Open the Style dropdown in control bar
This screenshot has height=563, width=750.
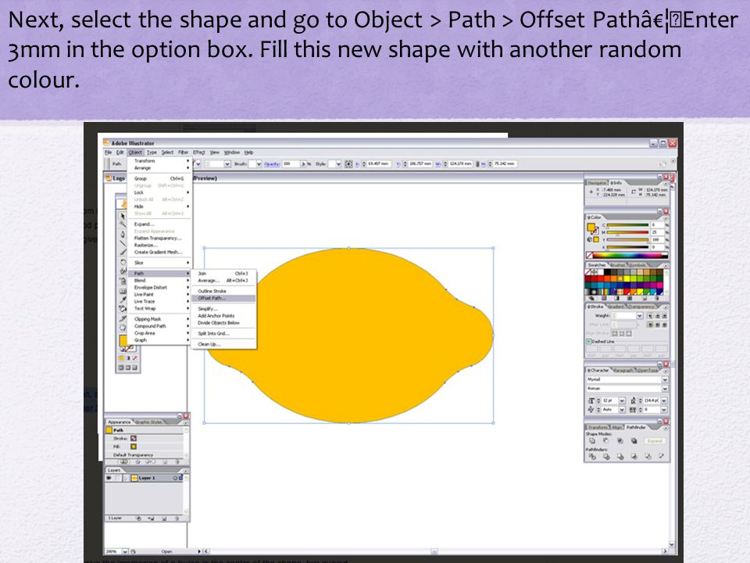pyautogui.click(x=338, y=164)
